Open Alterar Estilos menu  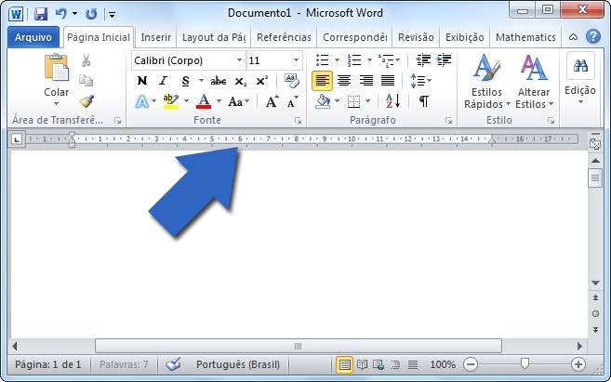(x=534, y=82)
